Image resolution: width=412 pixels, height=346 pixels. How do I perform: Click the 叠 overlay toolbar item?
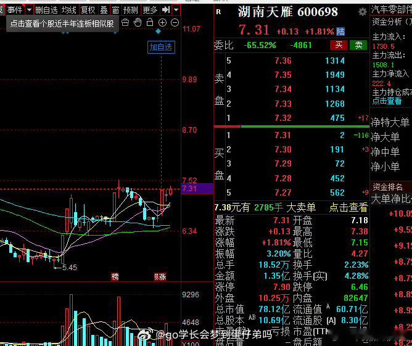[104, 10]
